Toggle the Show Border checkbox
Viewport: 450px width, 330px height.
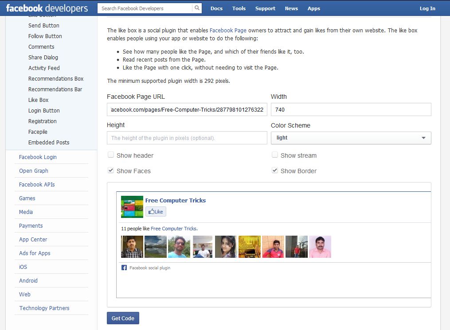click(275, 171)
